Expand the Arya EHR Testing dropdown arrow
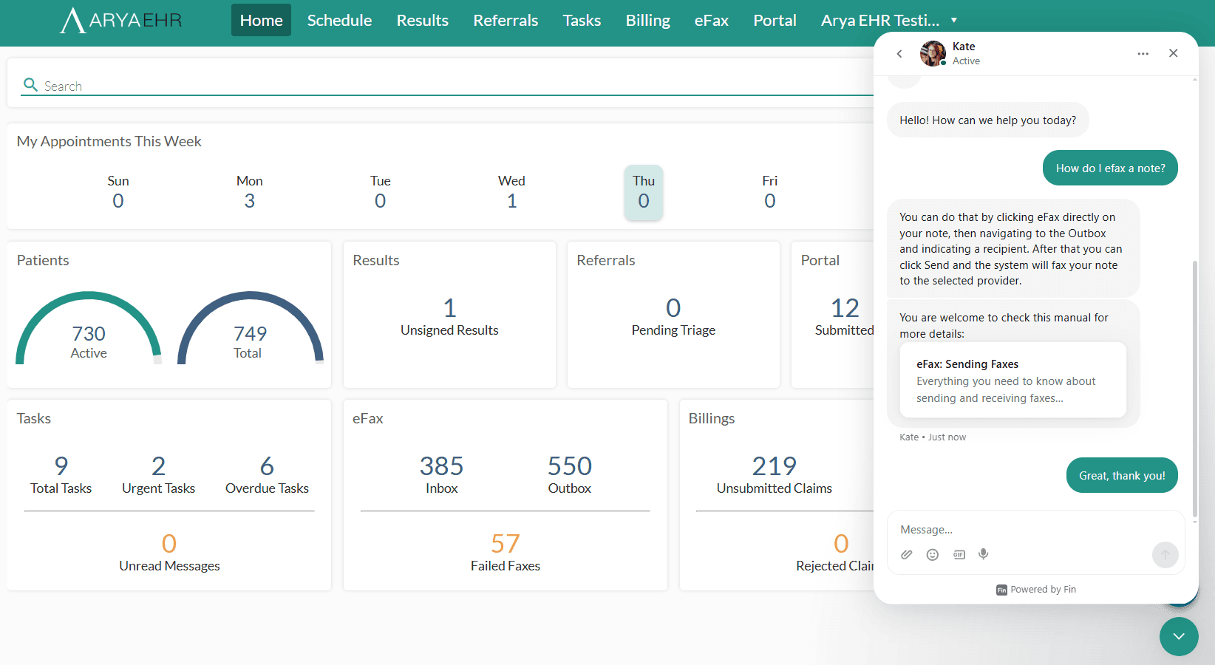The image size is (1215, 665). [x=954, y=20]
